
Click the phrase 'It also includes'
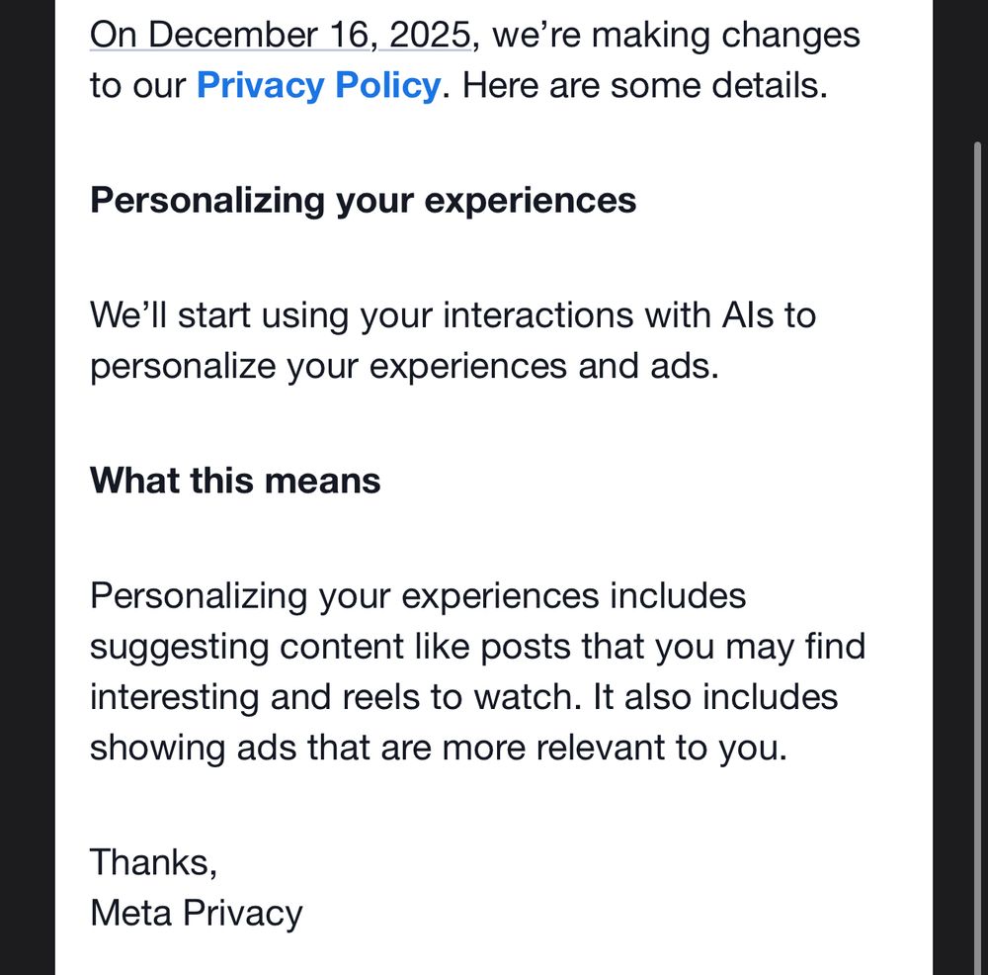(x=715, y=697)
